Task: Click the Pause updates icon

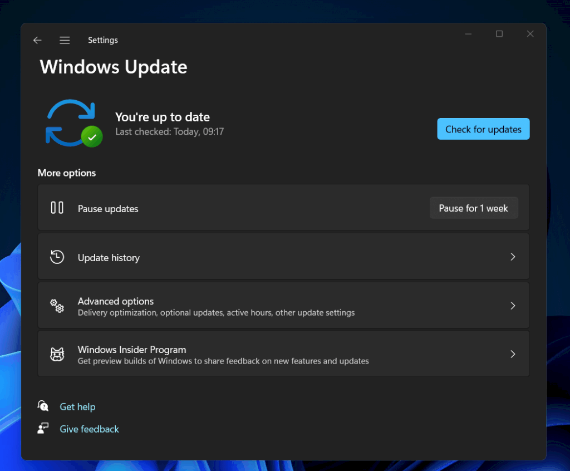Action: (57, 208)
